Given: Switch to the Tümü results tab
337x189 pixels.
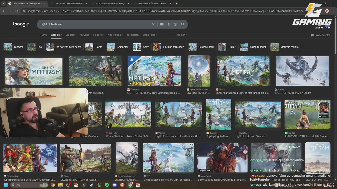Looking at the screenshot, I should (43, 35).
